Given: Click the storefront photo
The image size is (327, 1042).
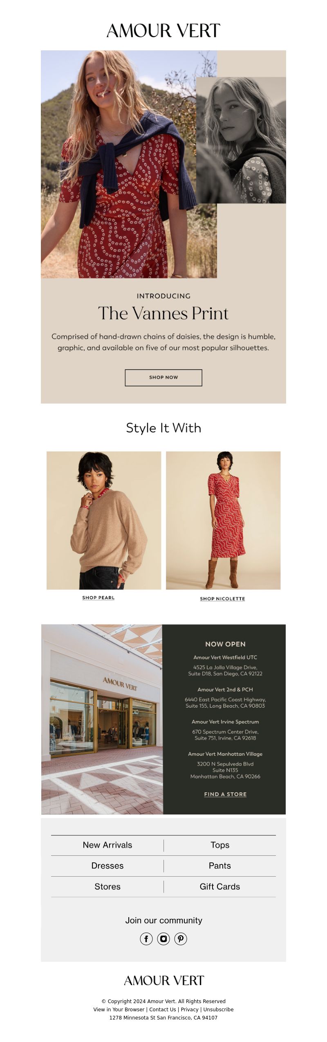Looking at the screenshot, I should tap(102, 719).
